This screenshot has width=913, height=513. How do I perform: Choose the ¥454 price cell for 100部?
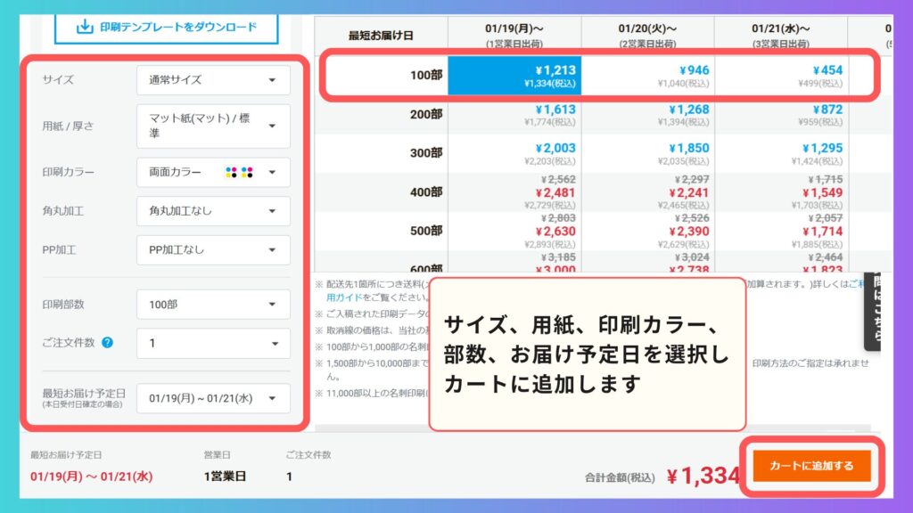point(782,77)
